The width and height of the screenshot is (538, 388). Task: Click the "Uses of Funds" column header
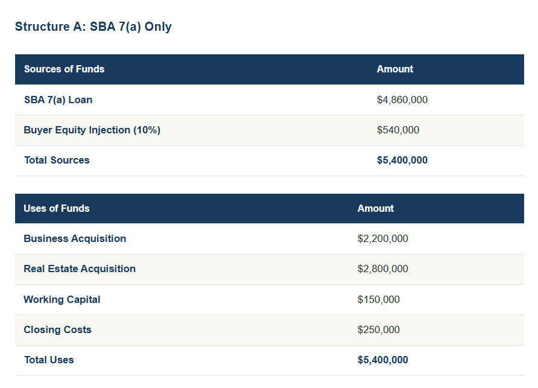pyautogui.click(x=57, y=208)
